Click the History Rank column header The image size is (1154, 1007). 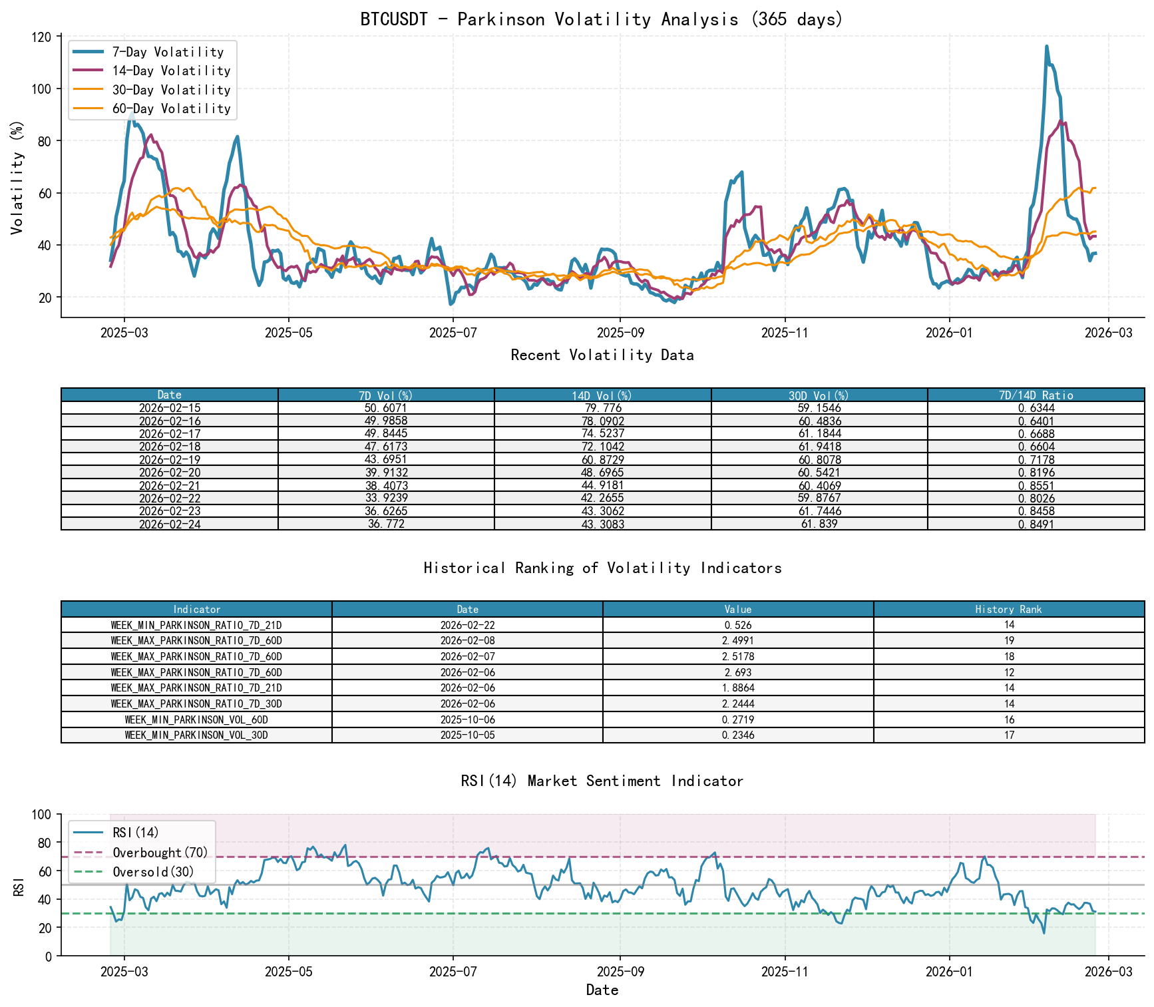1009,609
